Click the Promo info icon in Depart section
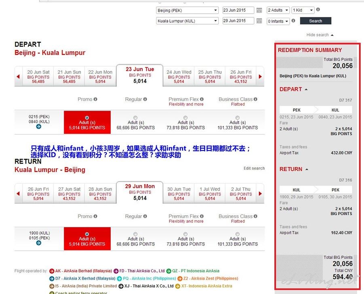 coord(95,99)
